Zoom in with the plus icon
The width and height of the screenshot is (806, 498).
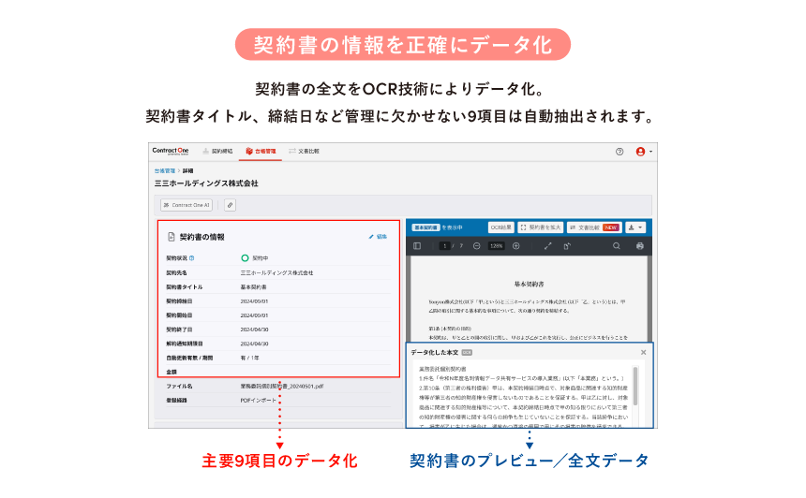click(516, 246)
